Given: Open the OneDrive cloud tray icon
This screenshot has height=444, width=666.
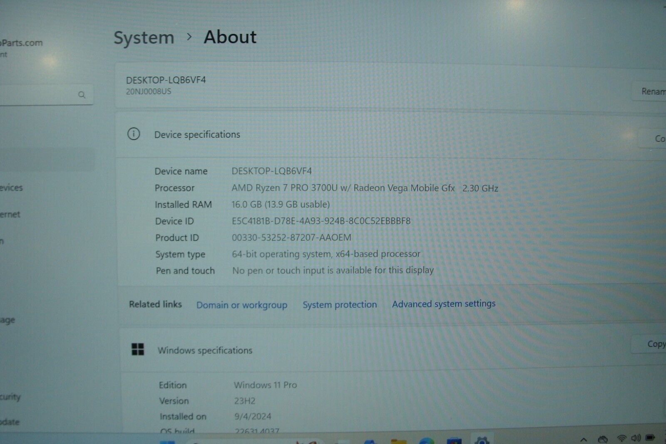Looking at the screenshot, I should point(602,439).
